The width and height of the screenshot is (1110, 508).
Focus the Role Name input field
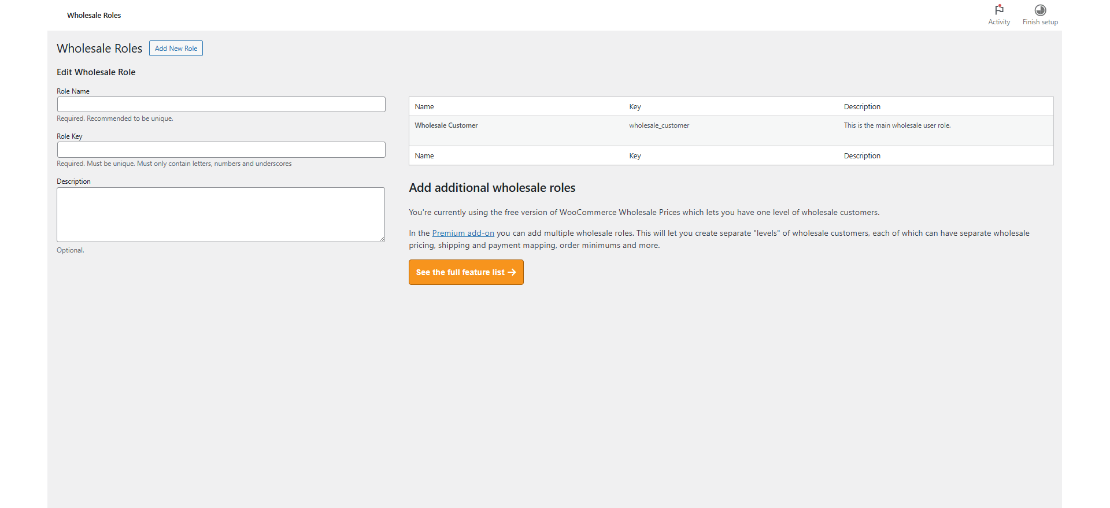[x=221, y=105]
